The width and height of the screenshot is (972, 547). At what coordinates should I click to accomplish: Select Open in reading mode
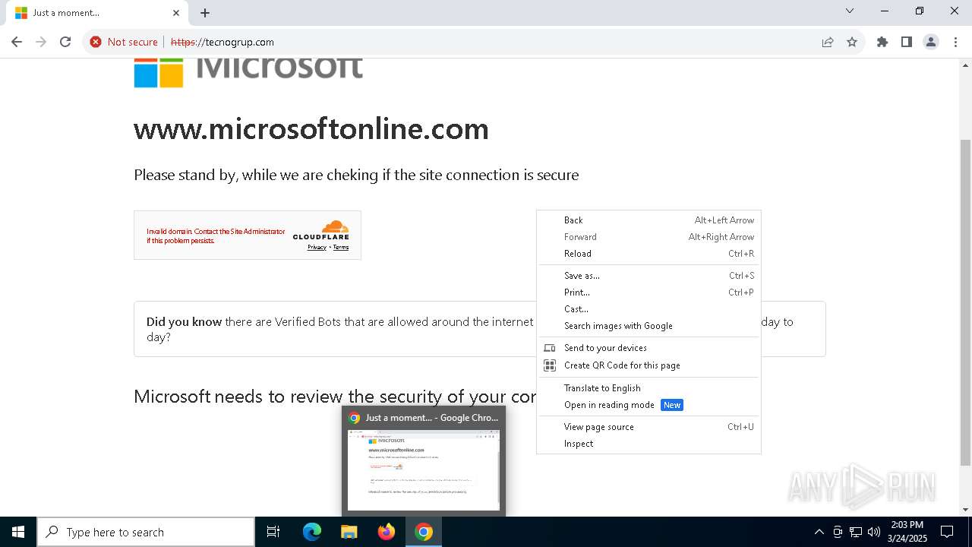click(649, 405)
